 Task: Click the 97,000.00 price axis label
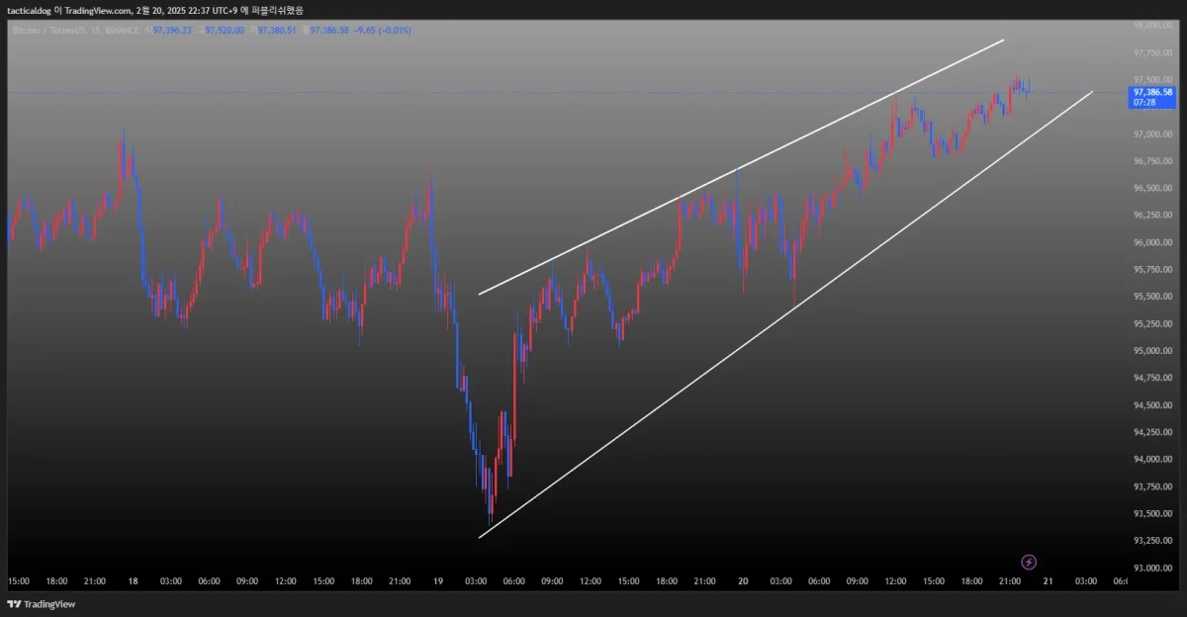1152,133
